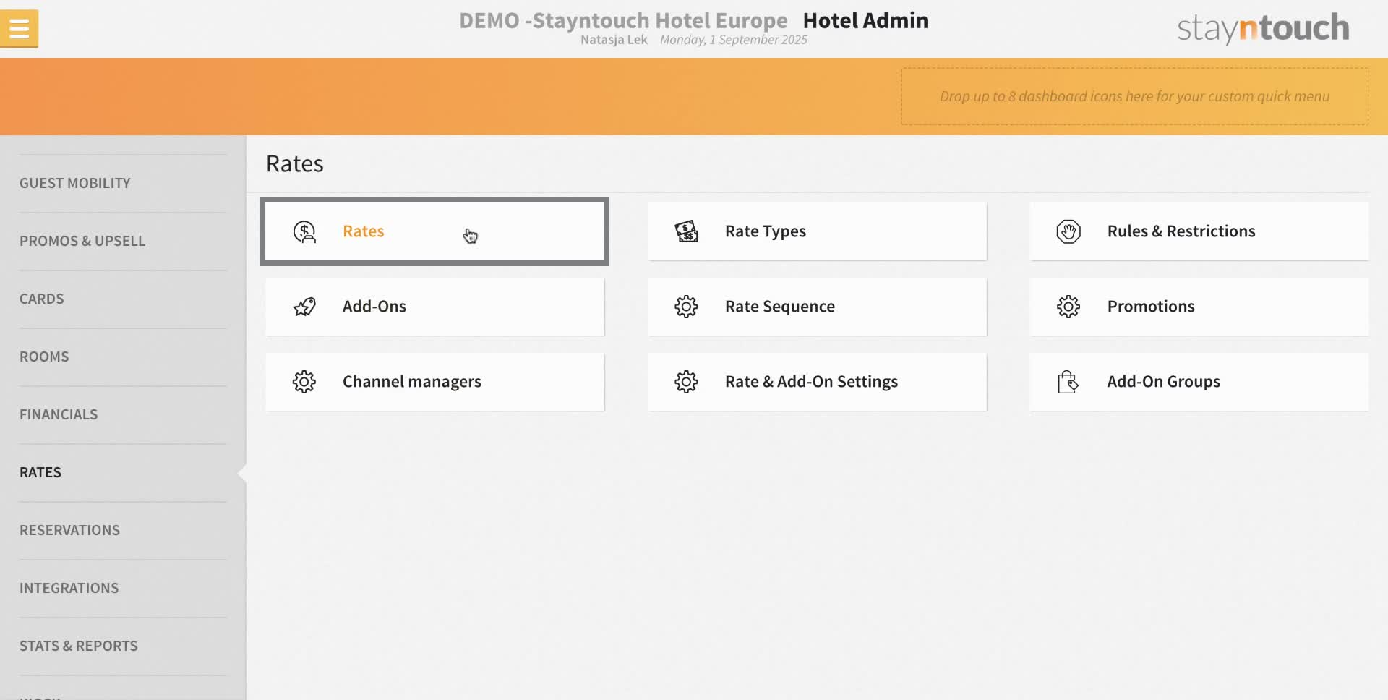
Task: Open the Promotions label
Action: click(1151, 307)
